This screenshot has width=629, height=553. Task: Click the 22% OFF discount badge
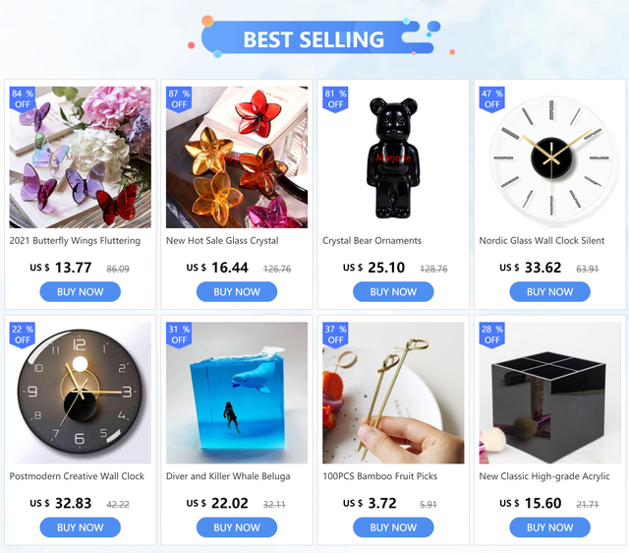(23, 335)
